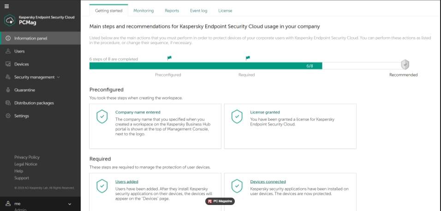Click the PC Magazine badge

click(220, 201)
